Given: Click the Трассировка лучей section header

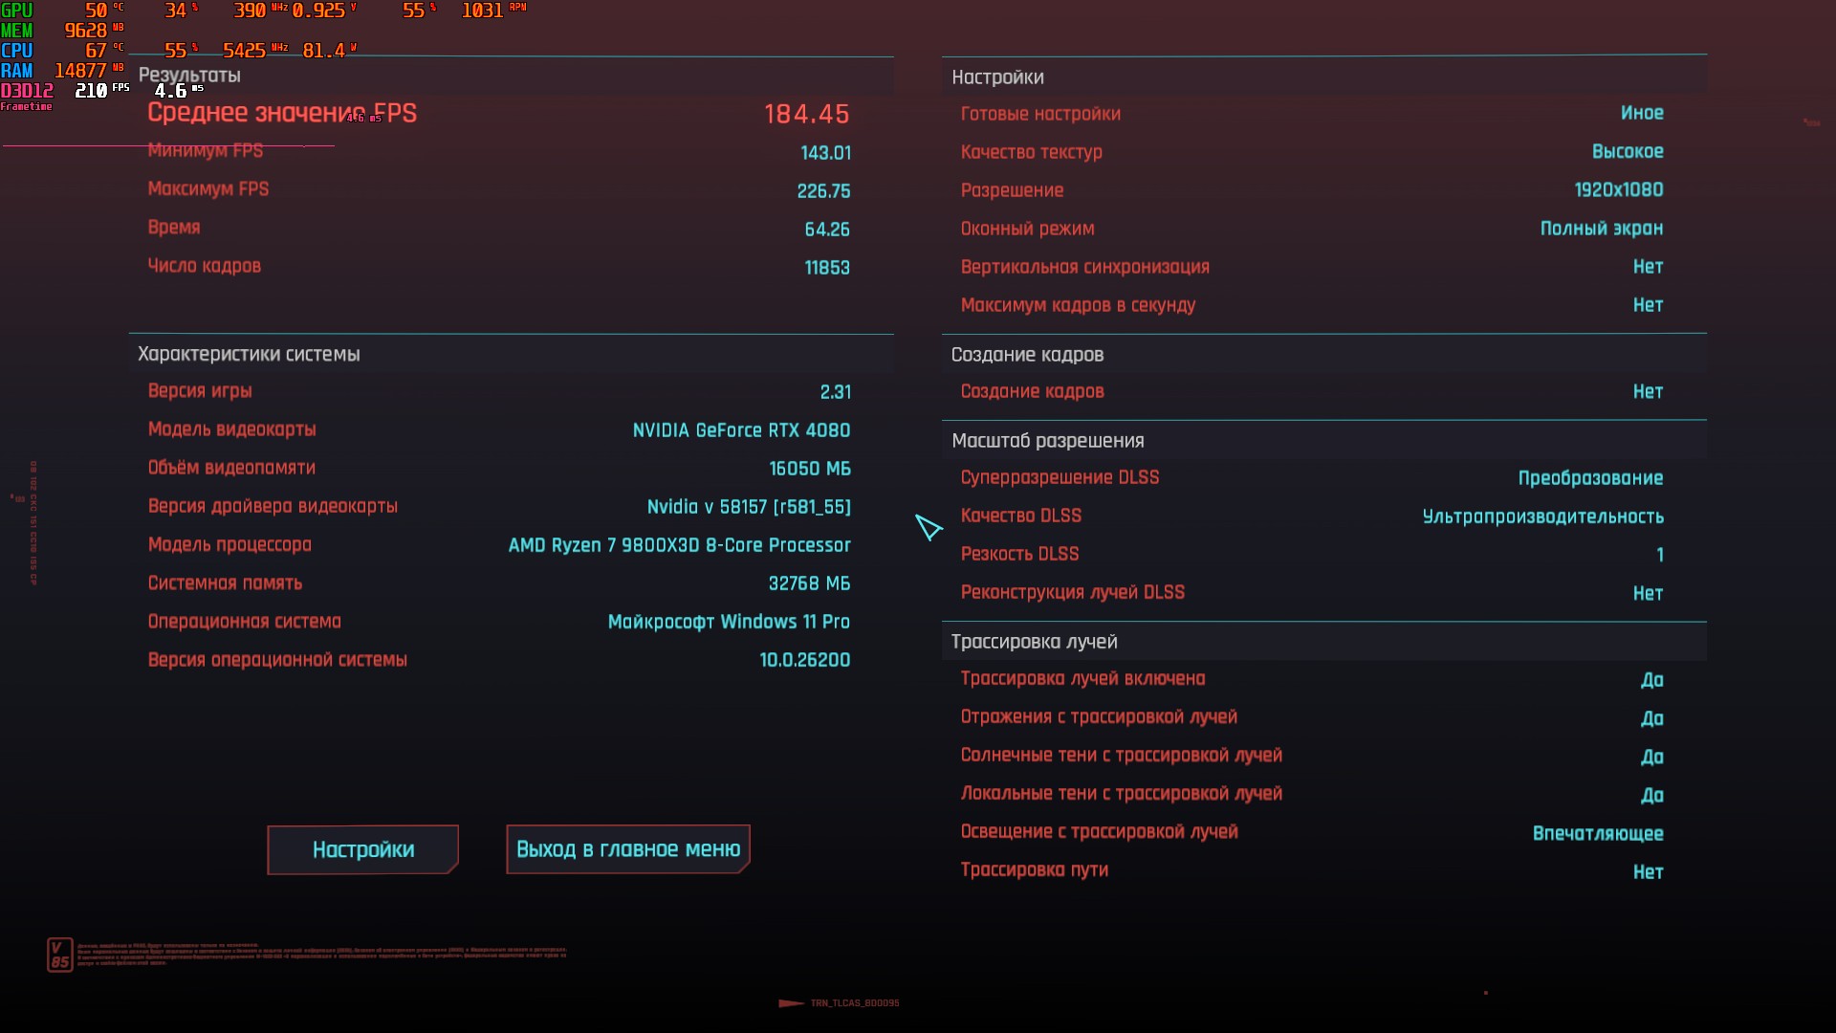Looking at the screenshot, I should pos(1034,642).
